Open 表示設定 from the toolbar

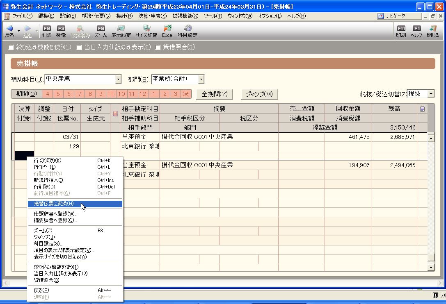click(121, 31)
